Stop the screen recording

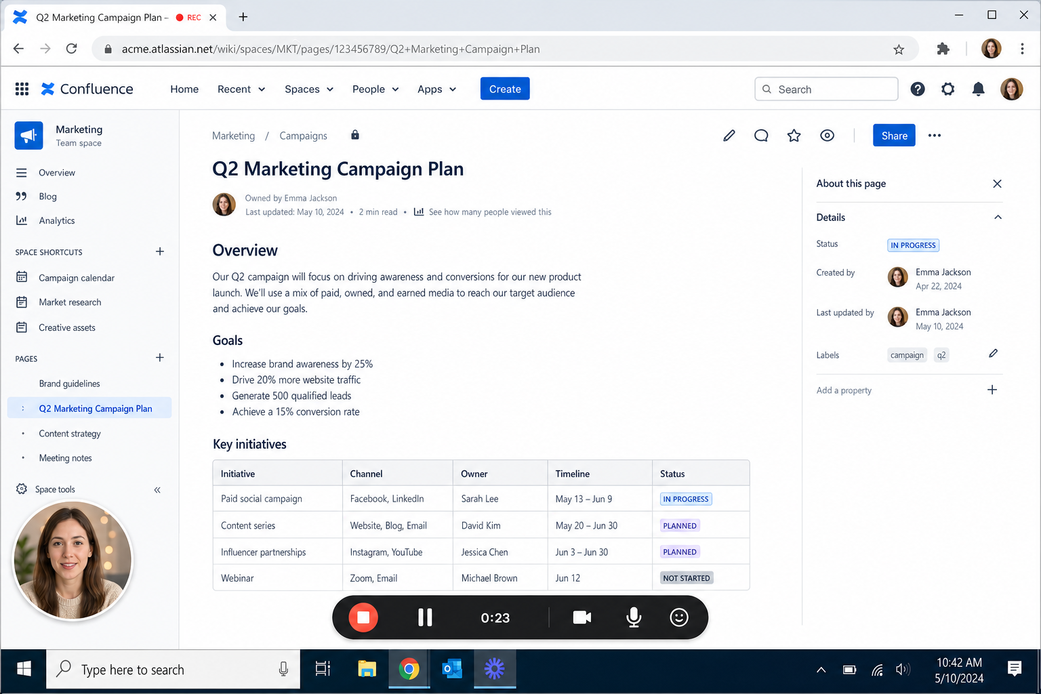363,617
